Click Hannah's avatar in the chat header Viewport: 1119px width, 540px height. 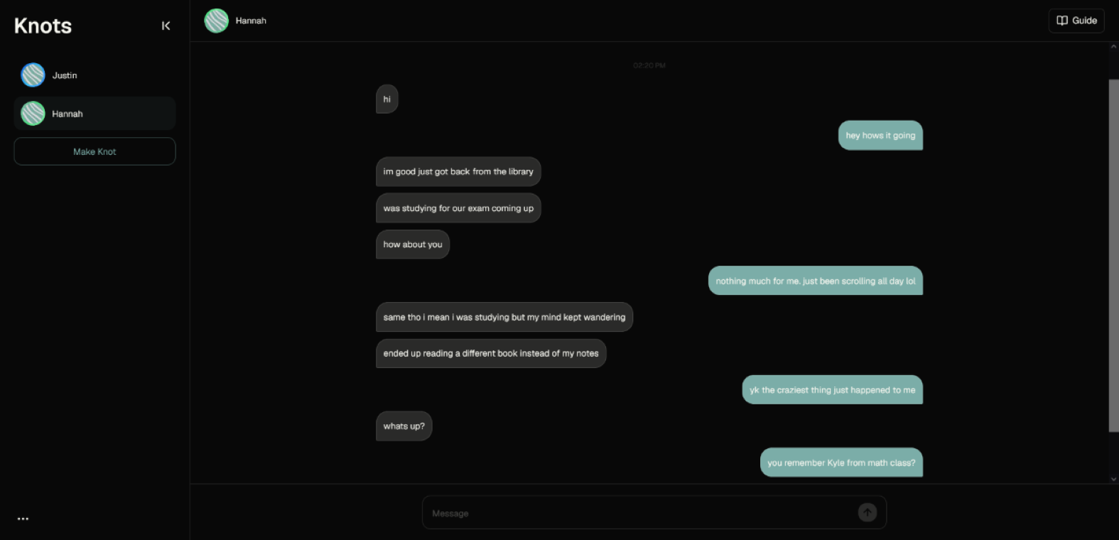coord(216,21)
